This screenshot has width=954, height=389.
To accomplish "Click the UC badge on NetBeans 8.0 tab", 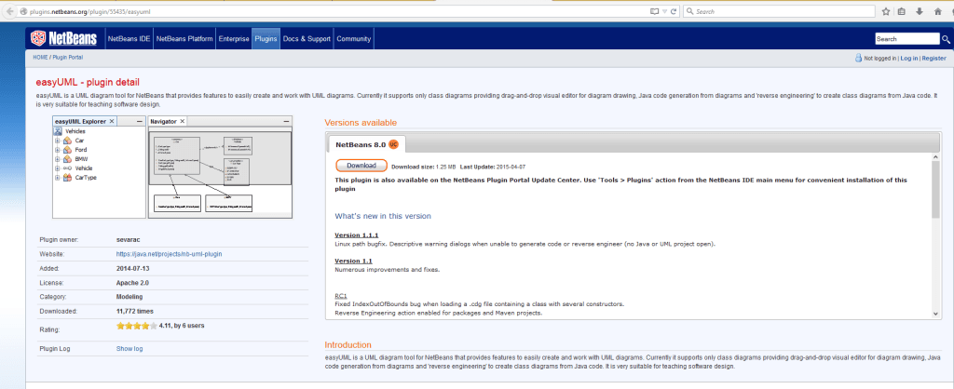I will click(x=393, y=143).
